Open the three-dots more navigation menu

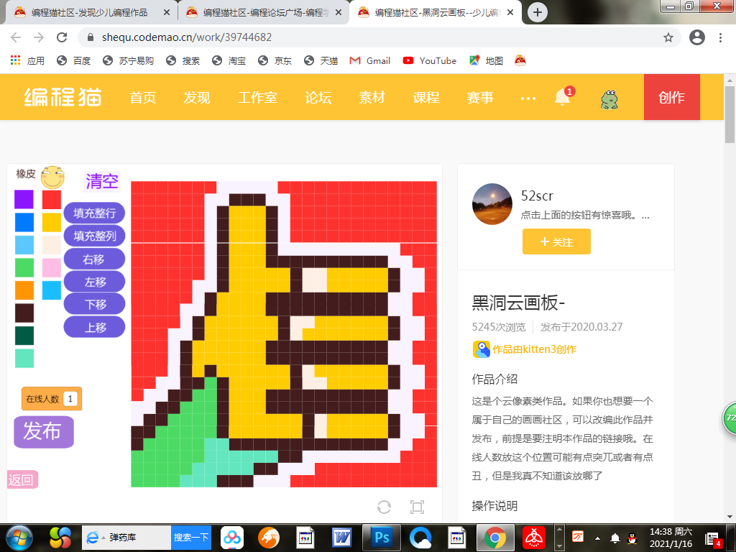point(528,98)
